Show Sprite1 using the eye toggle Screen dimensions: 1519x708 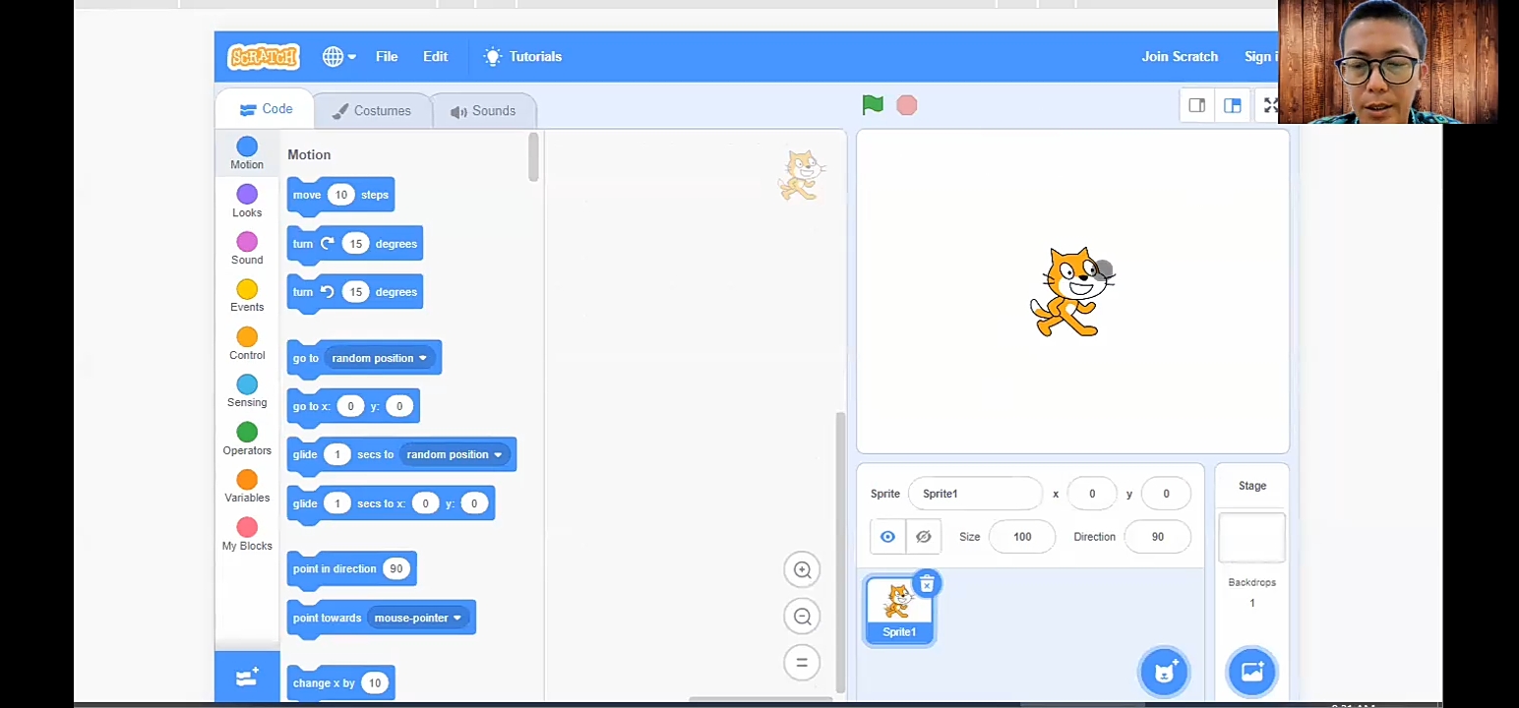click(x=887, y=536)
